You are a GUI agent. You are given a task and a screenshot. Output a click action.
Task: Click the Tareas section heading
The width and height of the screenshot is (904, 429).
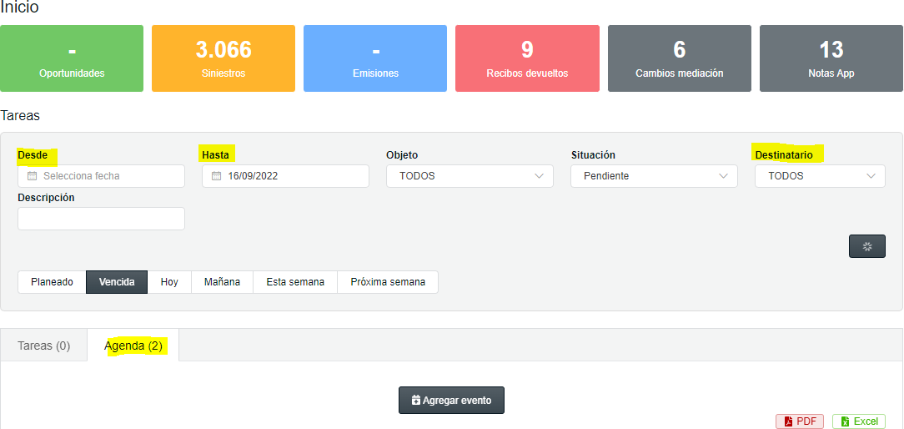[20, 115]
